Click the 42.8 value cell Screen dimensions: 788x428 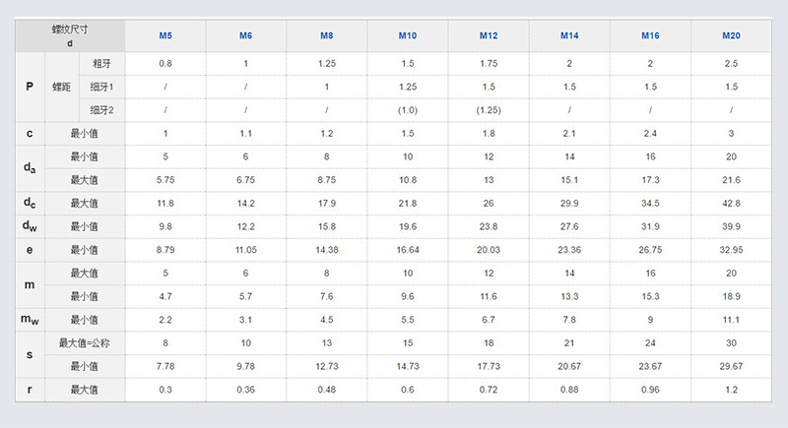(731, 204)
